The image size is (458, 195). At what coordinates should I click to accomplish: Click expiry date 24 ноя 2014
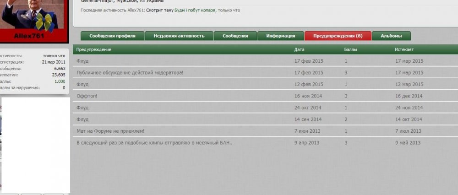click(x=409, y=108)
